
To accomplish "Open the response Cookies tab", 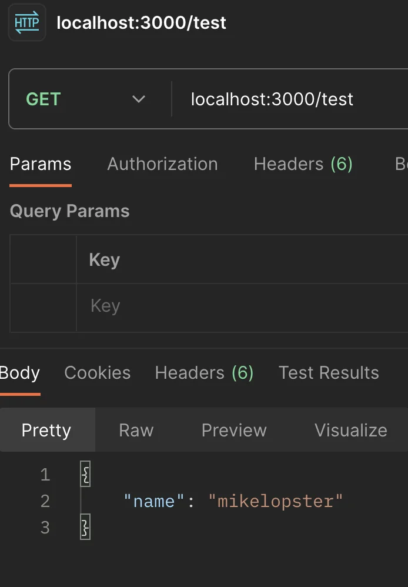I will [98, 373].
